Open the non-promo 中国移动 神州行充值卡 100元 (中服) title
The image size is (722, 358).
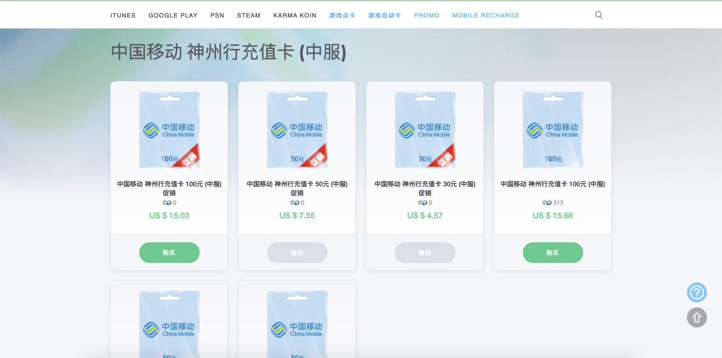(553, 184)
